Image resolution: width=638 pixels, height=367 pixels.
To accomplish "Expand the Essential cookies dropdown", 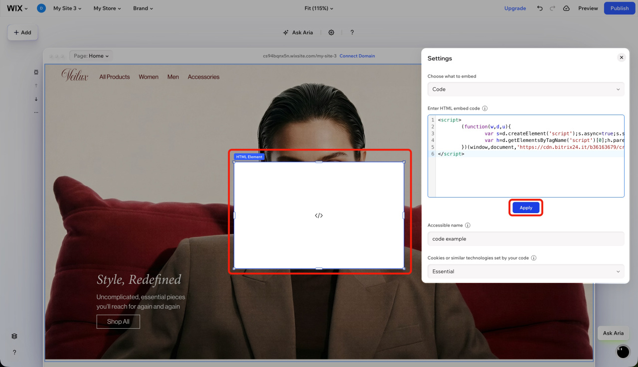I will click(x=525, y=271).
